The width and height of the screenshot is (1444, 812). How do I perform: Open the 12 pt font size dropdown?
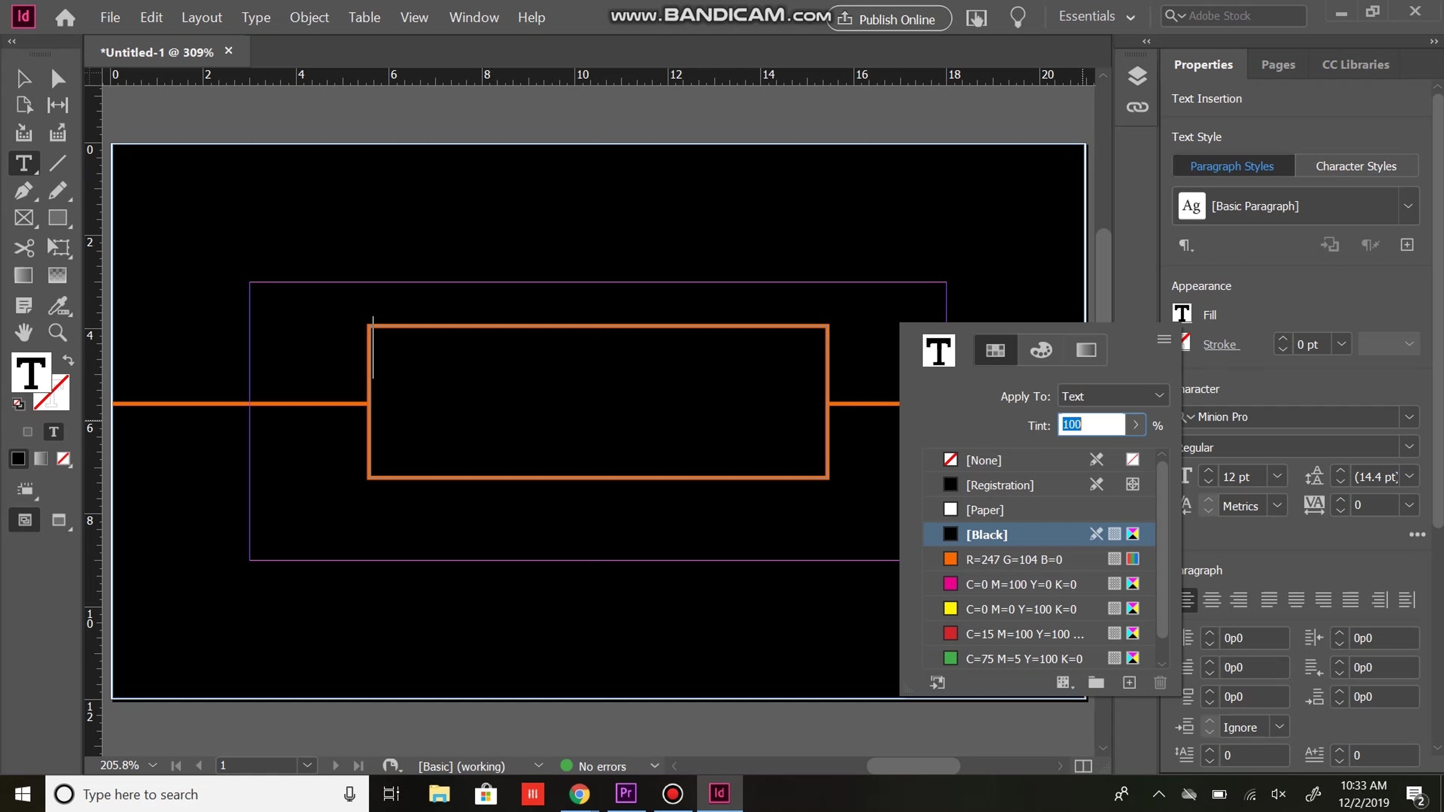(x=1277, y=476)
